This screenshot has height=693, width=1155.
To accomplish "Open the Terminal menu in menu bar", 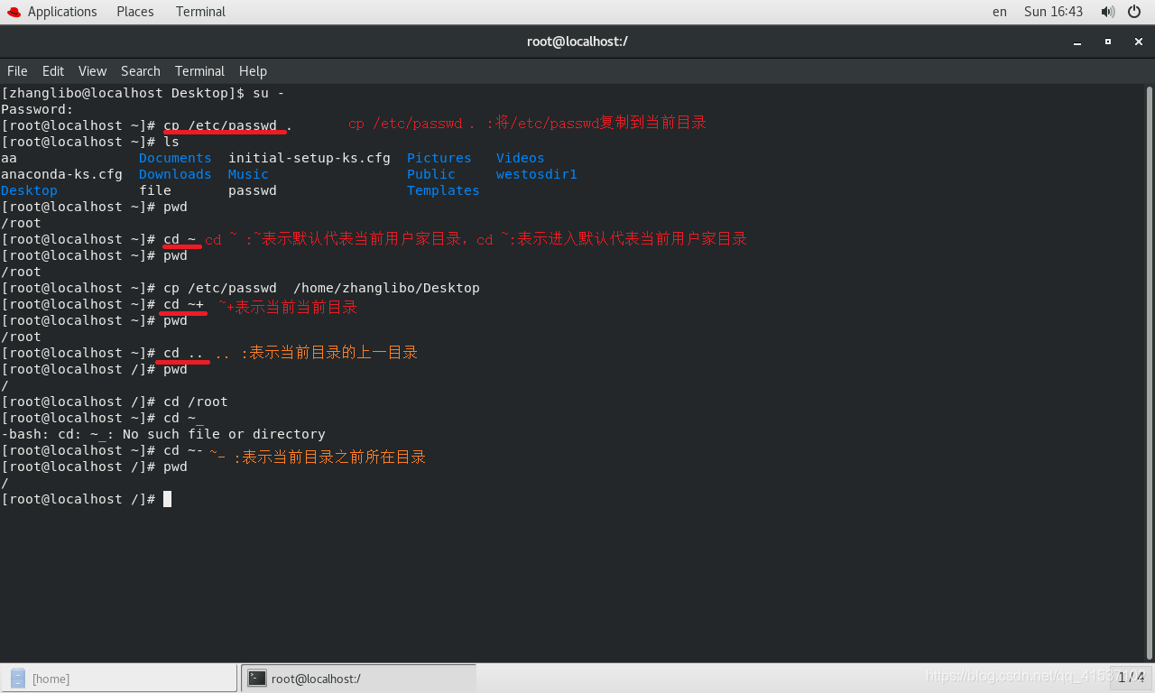I will point(199,71).
